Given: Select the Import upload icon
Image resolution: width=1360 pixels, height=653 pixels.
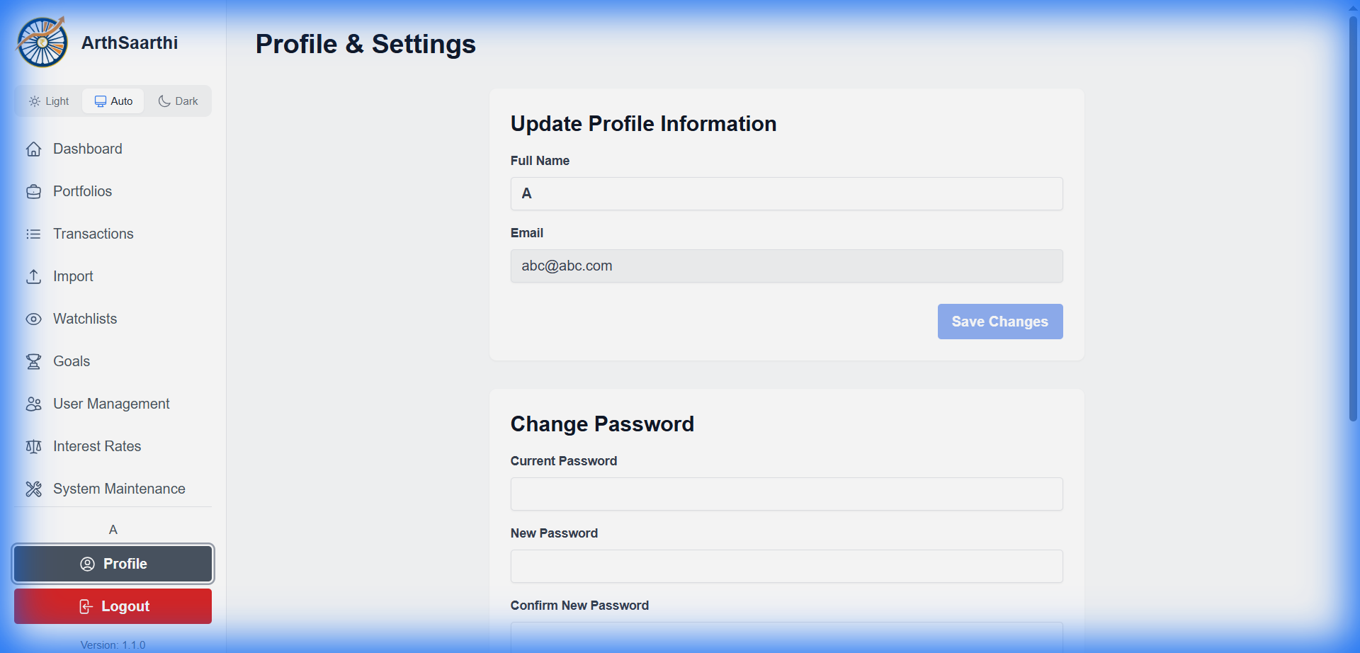Looking at the screenshot, I should point(34,276).
